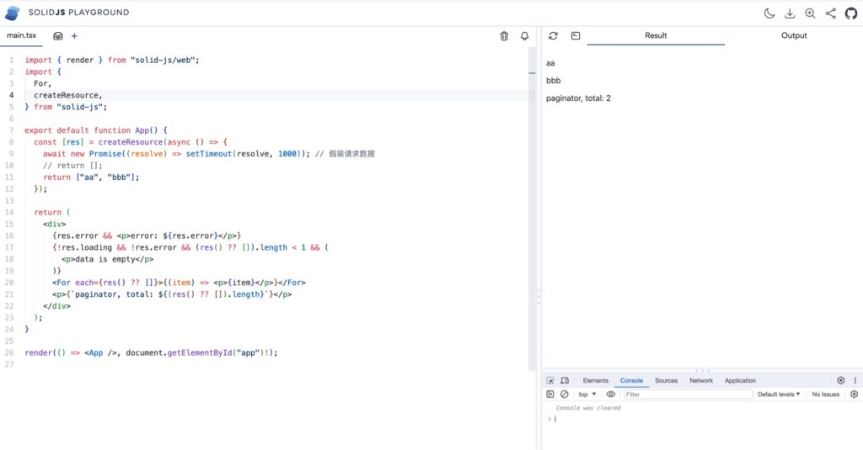Open devtools three-dot more options menu
This screenshot has width=863, height=450.
tap(855, 381)
